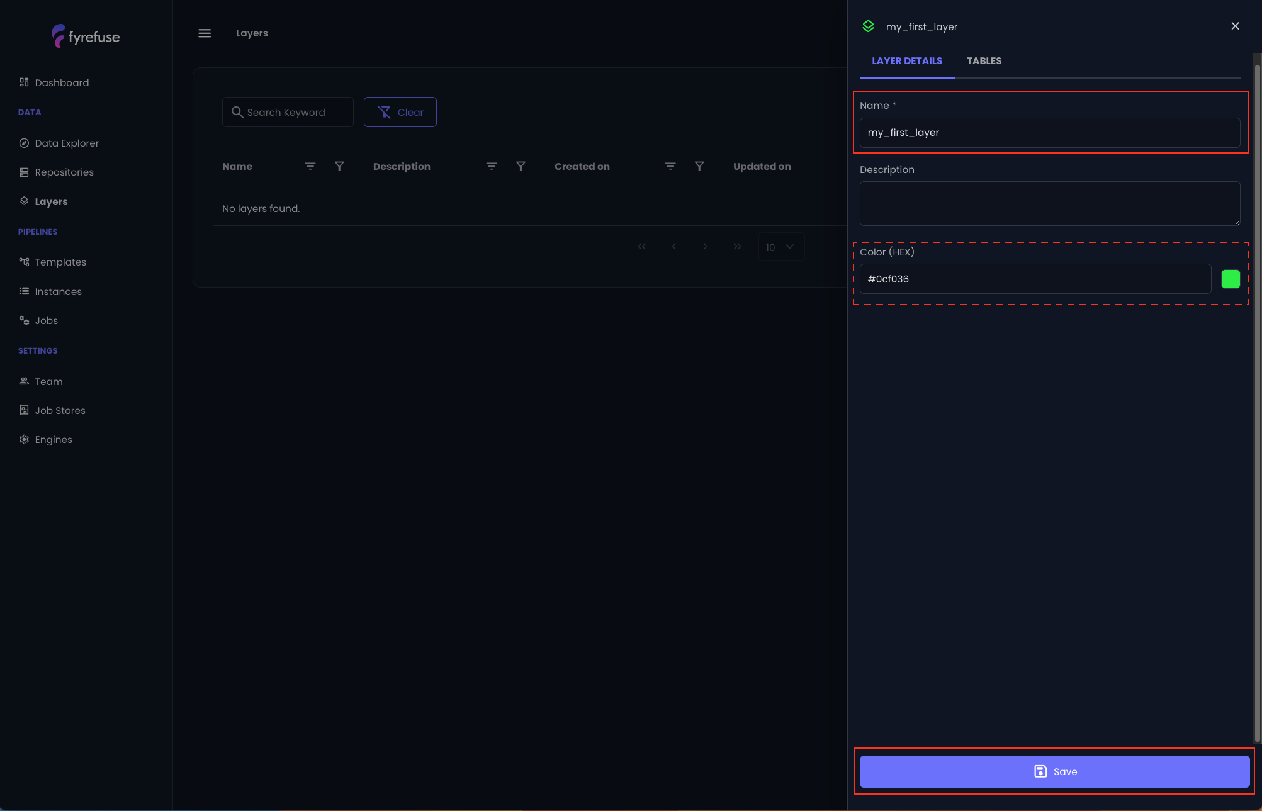Click the green layer icon in panel header

869,26
